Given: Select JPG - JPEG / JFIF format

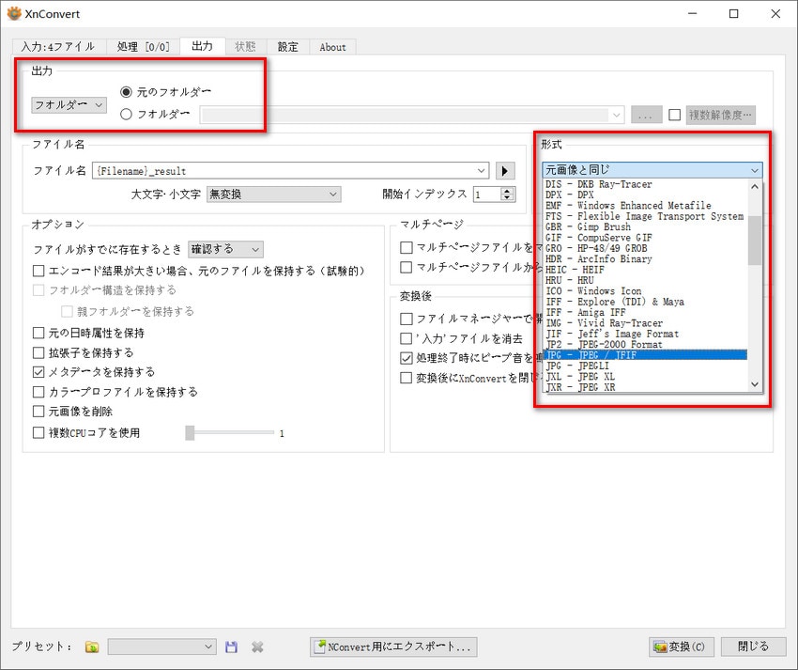Looking at the screenshot, I should (646, 355).
